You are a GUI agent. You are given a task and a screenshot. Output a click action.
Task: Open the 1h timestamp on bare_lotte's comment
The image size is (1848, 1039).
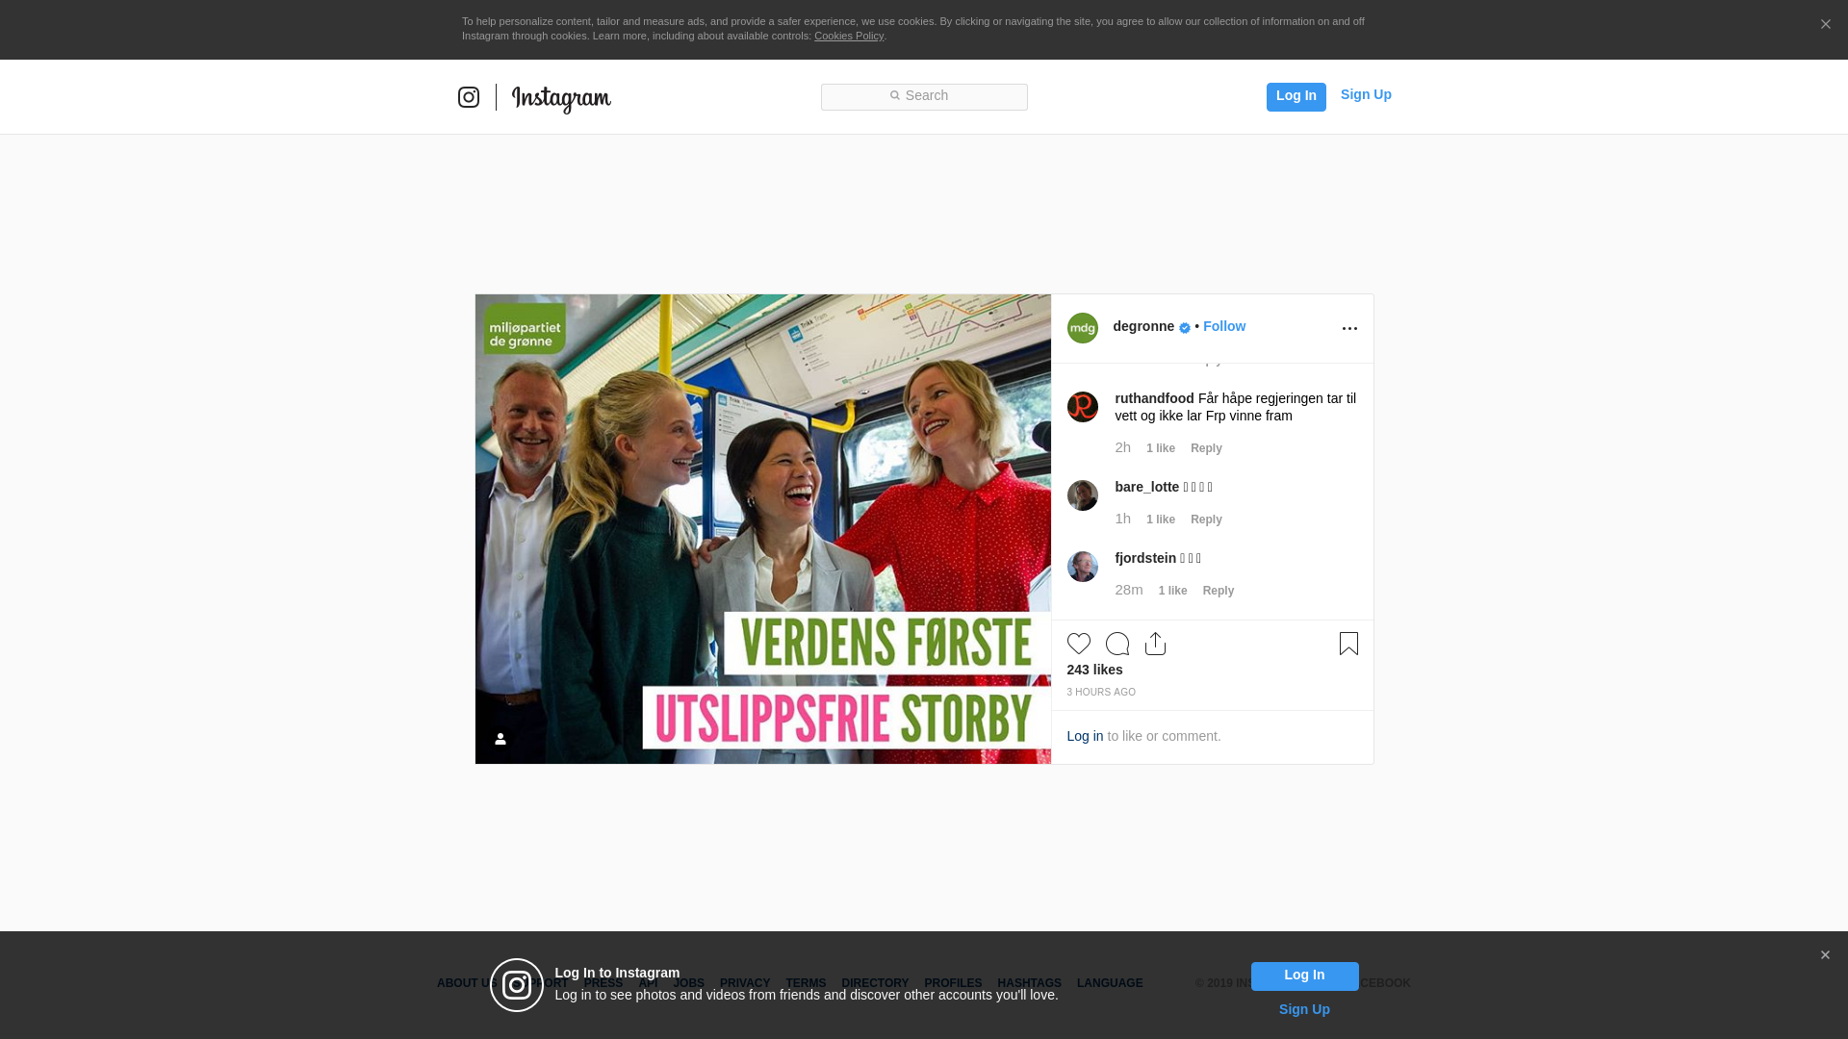point(1123,519)
